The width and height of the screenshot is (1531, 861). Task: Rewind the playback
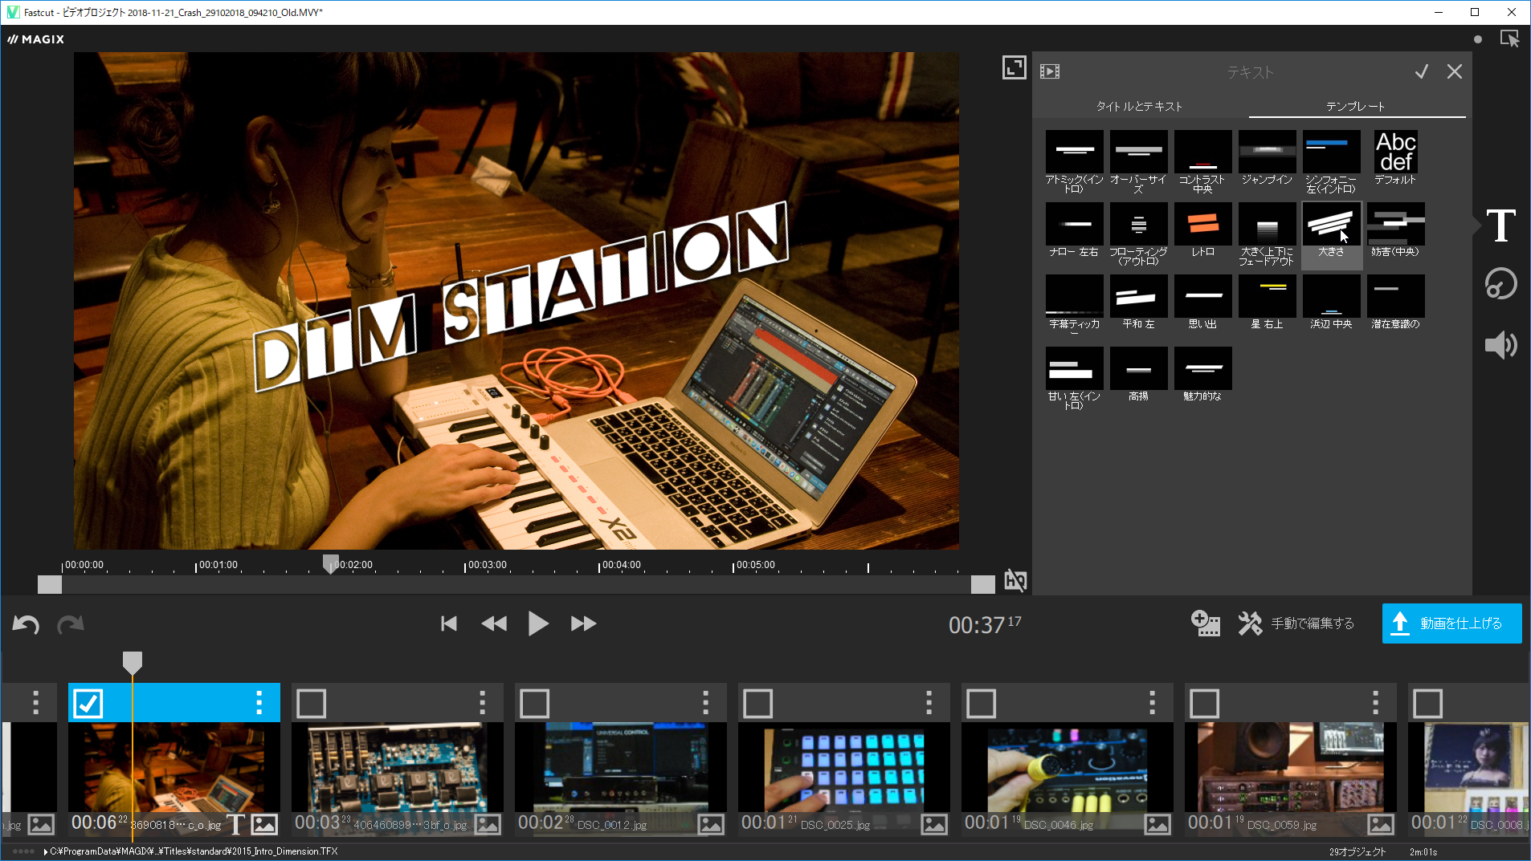click(494, 623)
